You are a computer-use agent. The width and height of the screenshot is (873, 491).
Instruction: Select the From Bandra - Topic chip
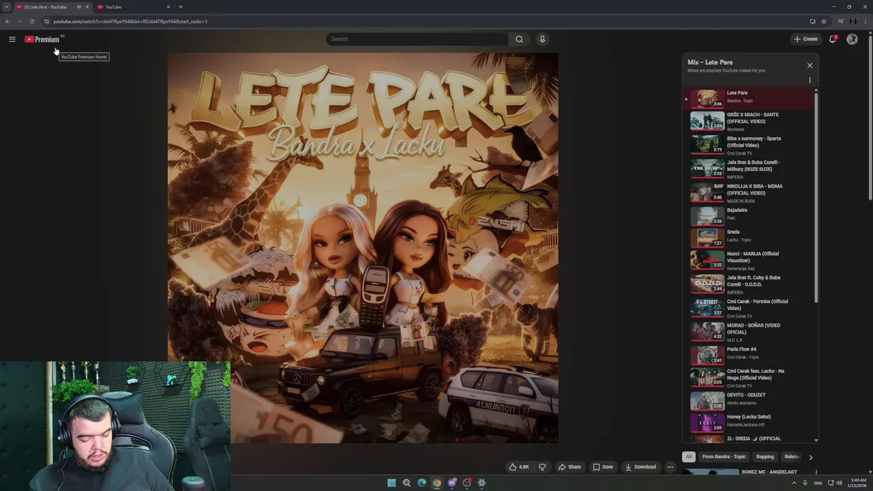point(724,457)
